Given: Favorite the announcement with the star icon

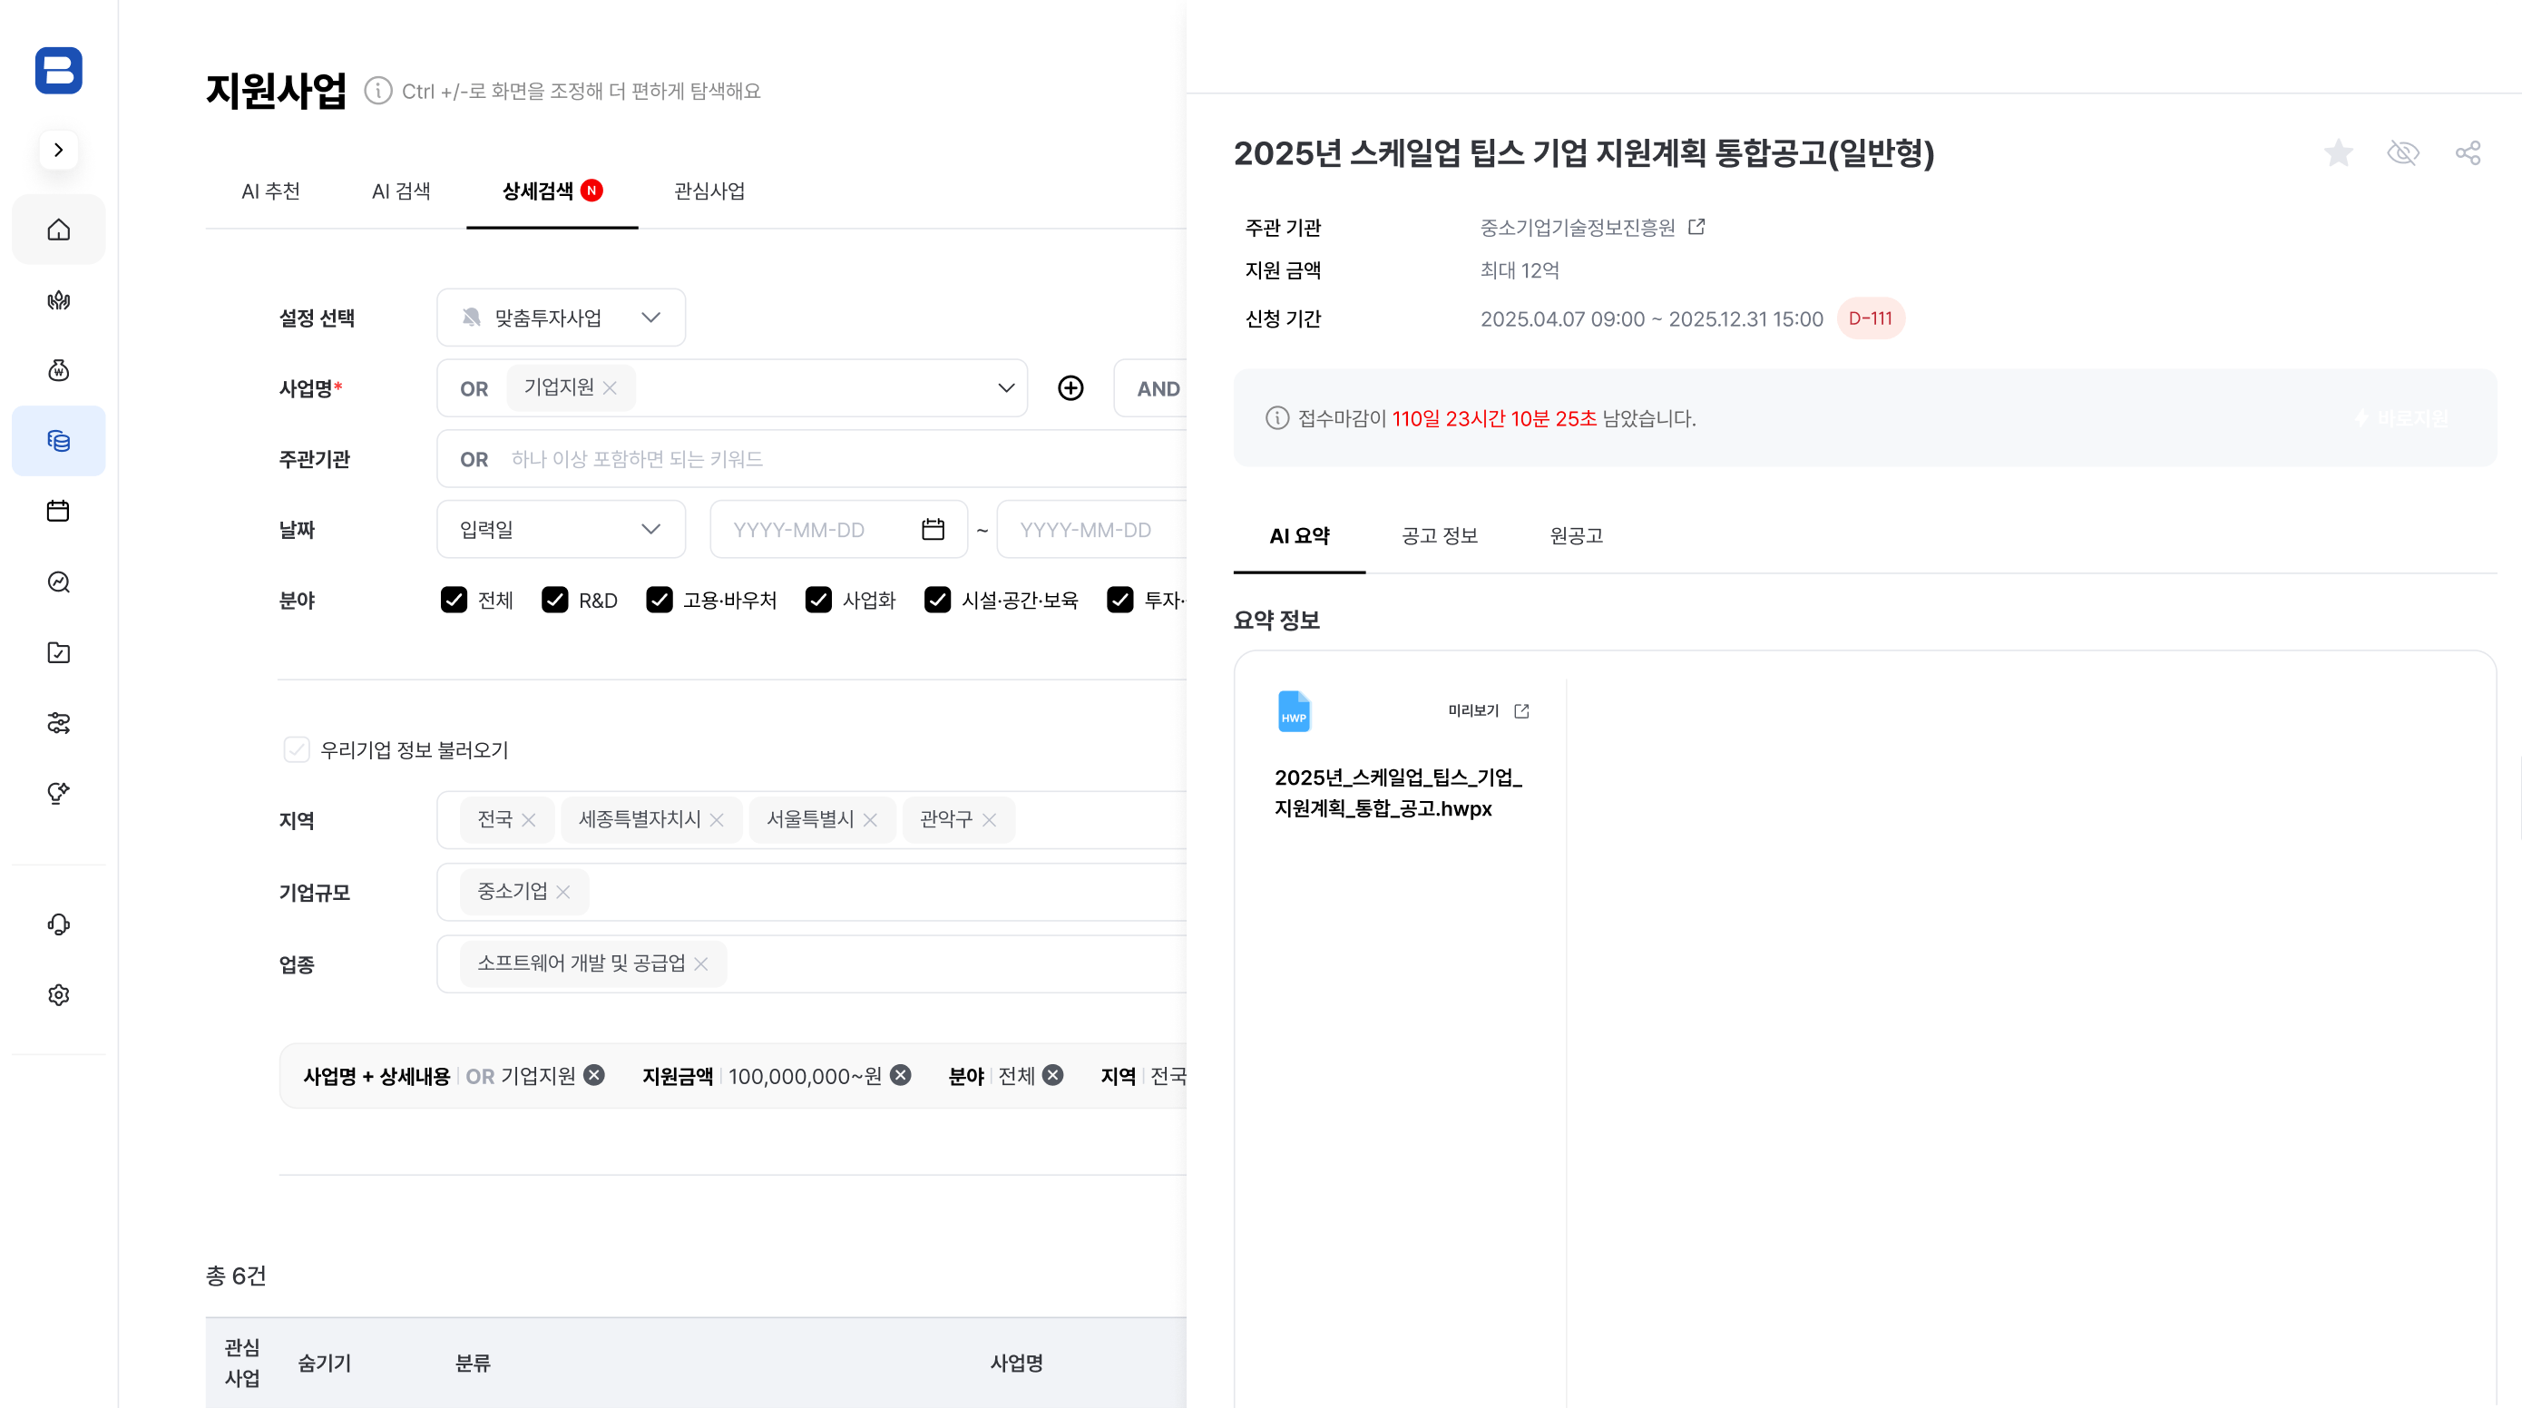Looking at the screenshot, I should tap(2338, 152).
